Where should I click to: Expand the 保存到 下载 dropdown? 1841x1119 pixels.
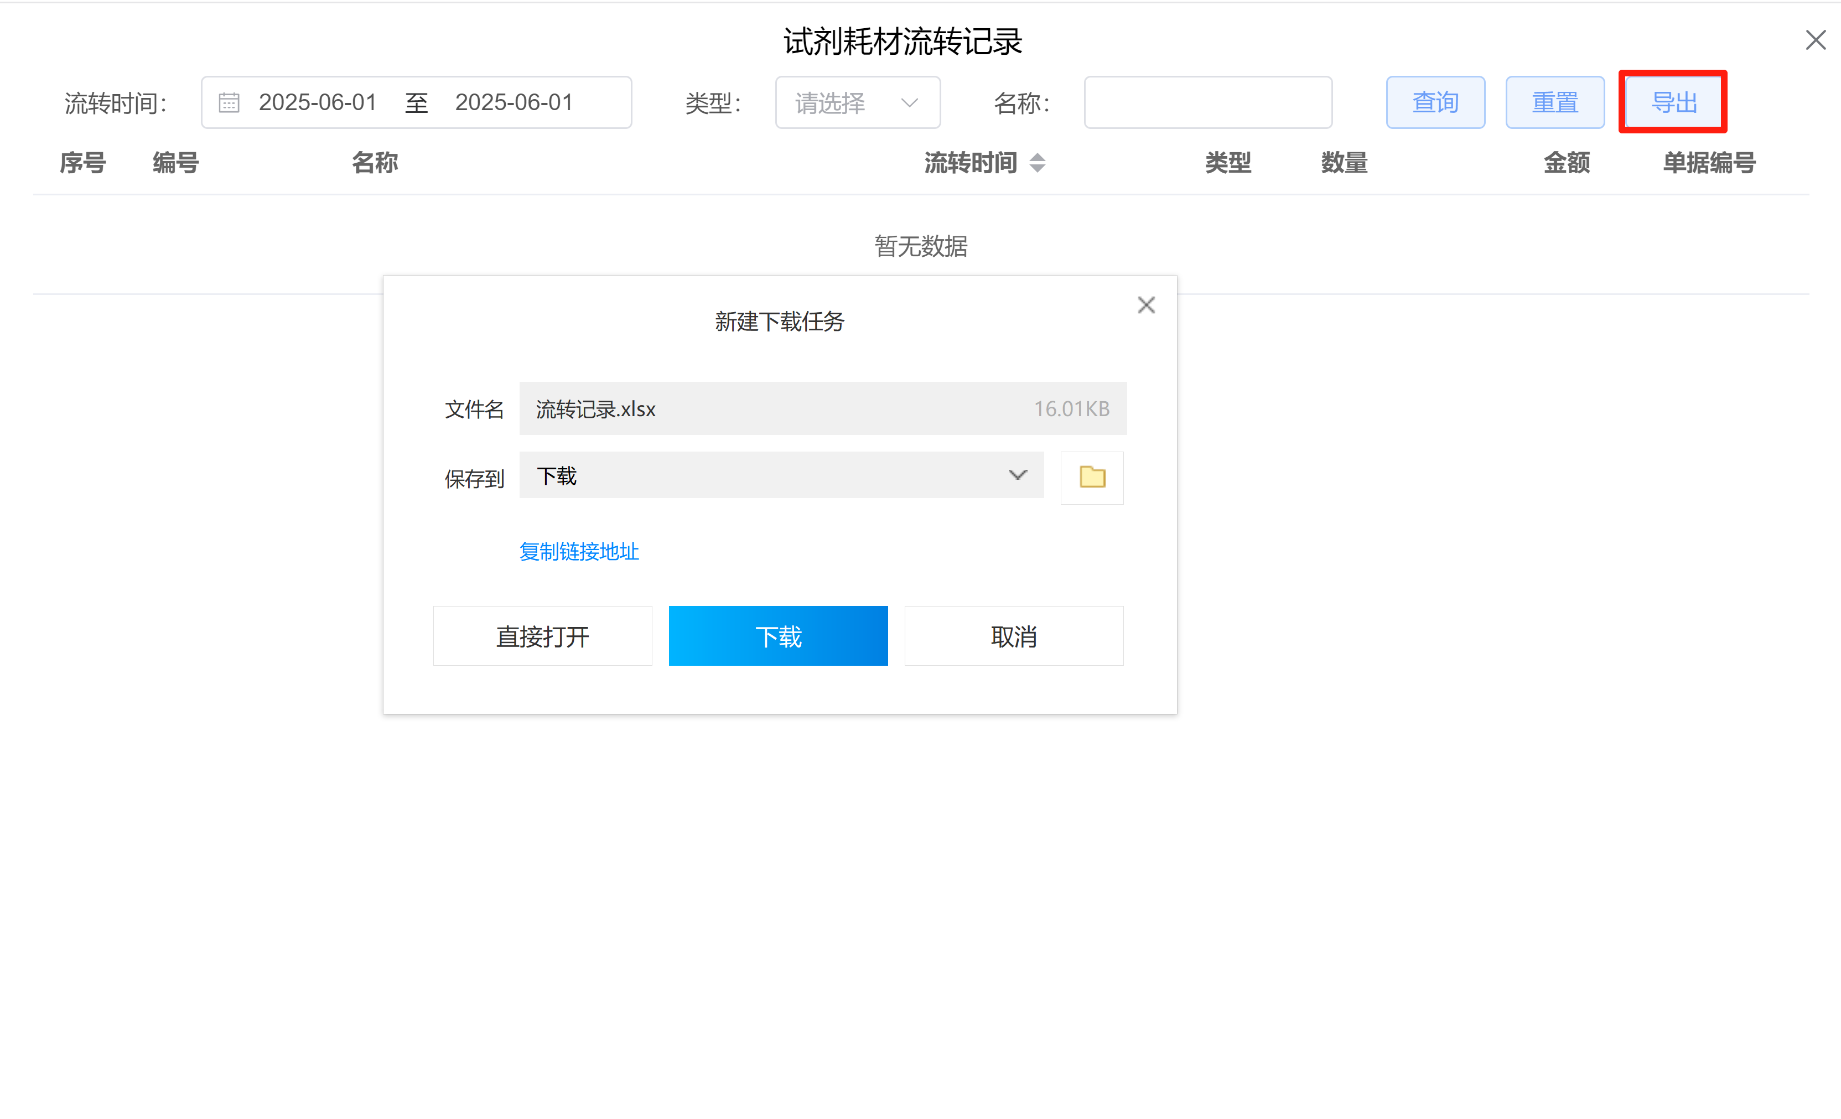[x=1017, y=475]
